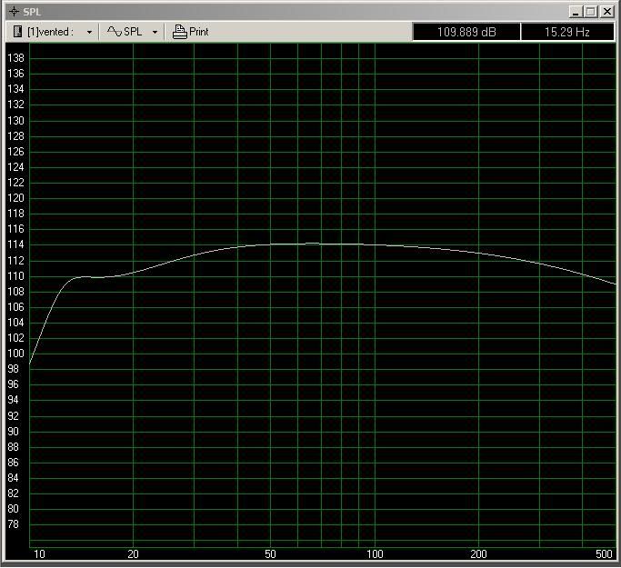Viewport: 621px width, 568px height.
Task: Click the 138 dB axis label
Action: 15,58
